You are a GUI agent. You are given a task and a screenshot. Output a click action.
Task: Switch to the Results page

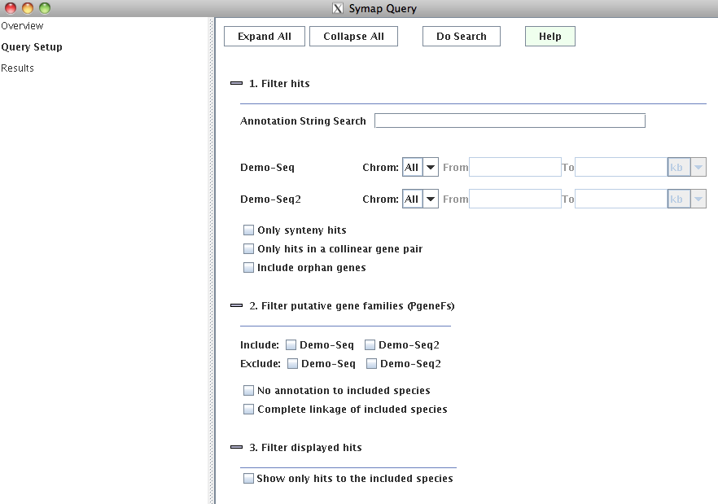[x=17, y=68]
